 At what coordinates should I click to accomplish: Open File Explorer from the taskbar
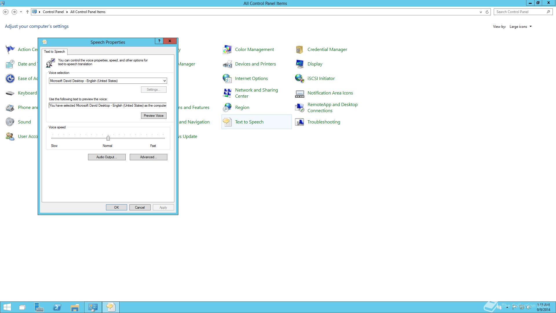75,307
